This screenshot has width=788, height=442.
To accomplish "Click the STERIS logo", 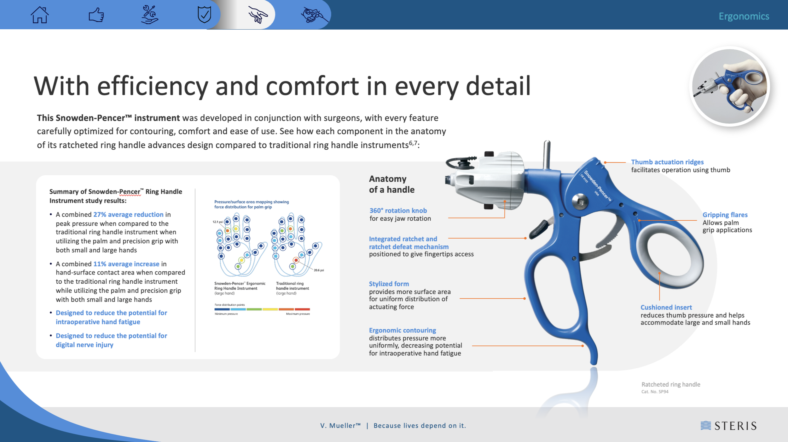I will (x=728, y=426).
